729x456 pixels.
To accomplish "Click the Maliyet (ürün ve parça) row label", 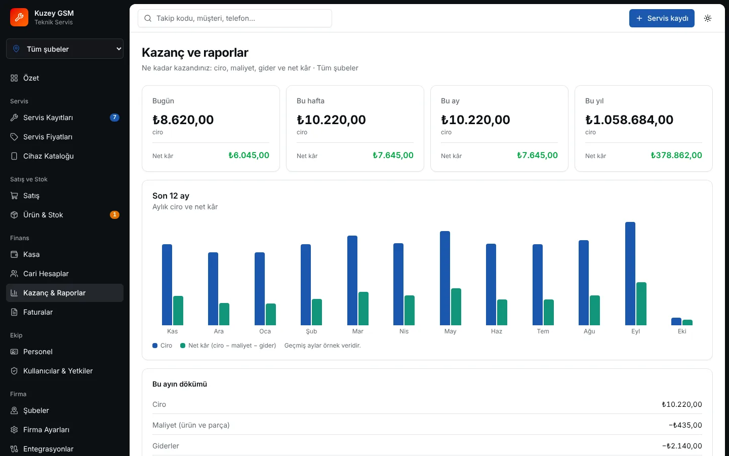I will coord(191,425).
